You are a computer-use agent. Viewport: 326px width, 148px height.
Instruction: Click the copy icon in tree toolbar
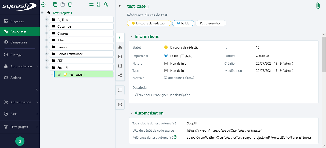(55, 4)
